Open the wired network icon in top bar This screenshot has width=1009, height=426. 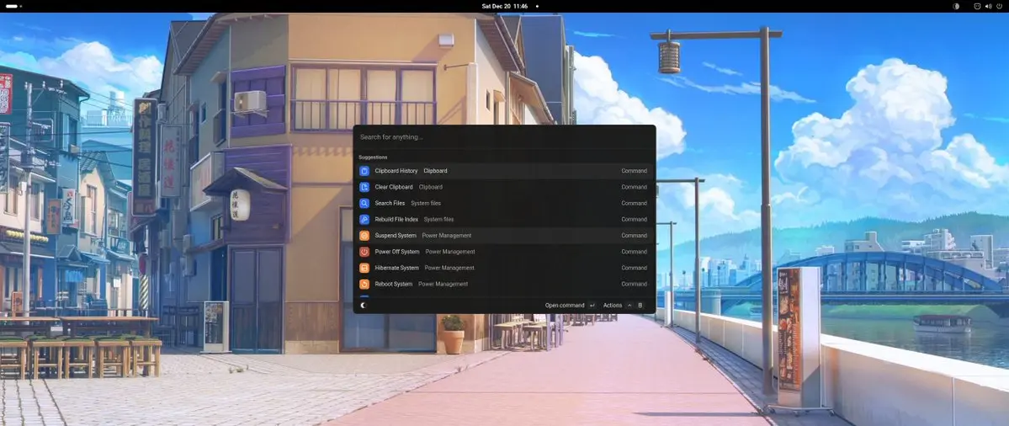(x=978, y=6)
